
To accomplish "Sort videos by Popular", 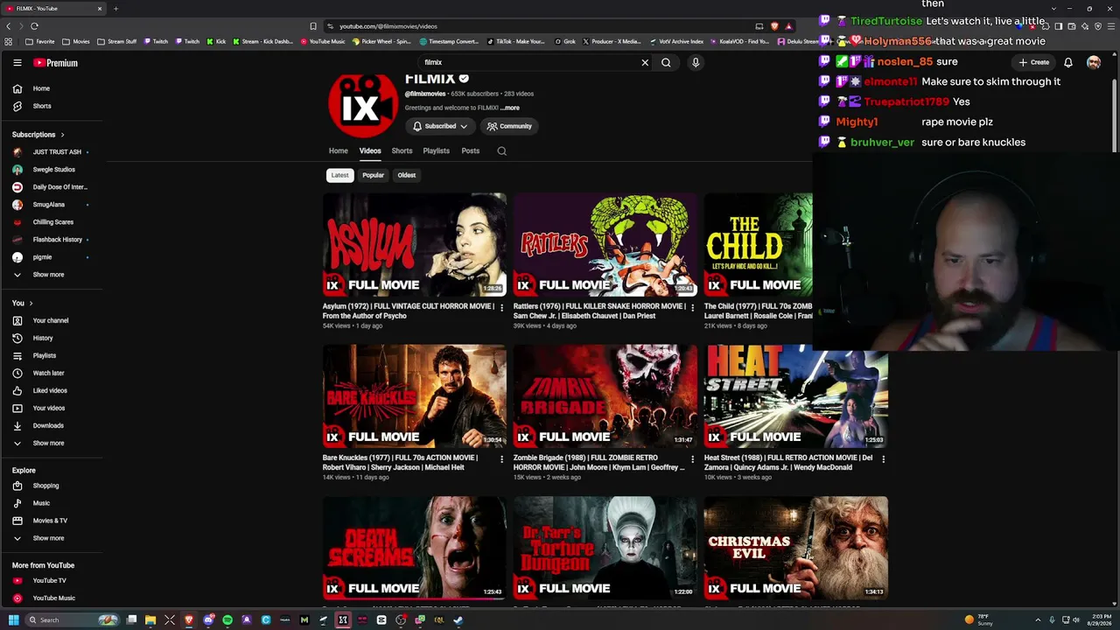I will pyautogui.click(x=373, y=175).
